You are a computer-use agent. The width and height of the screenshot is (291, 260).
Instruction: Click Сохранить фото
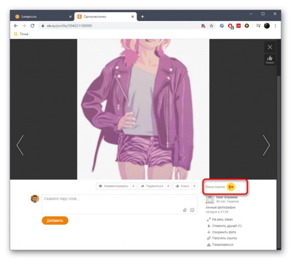coord(222,232)
